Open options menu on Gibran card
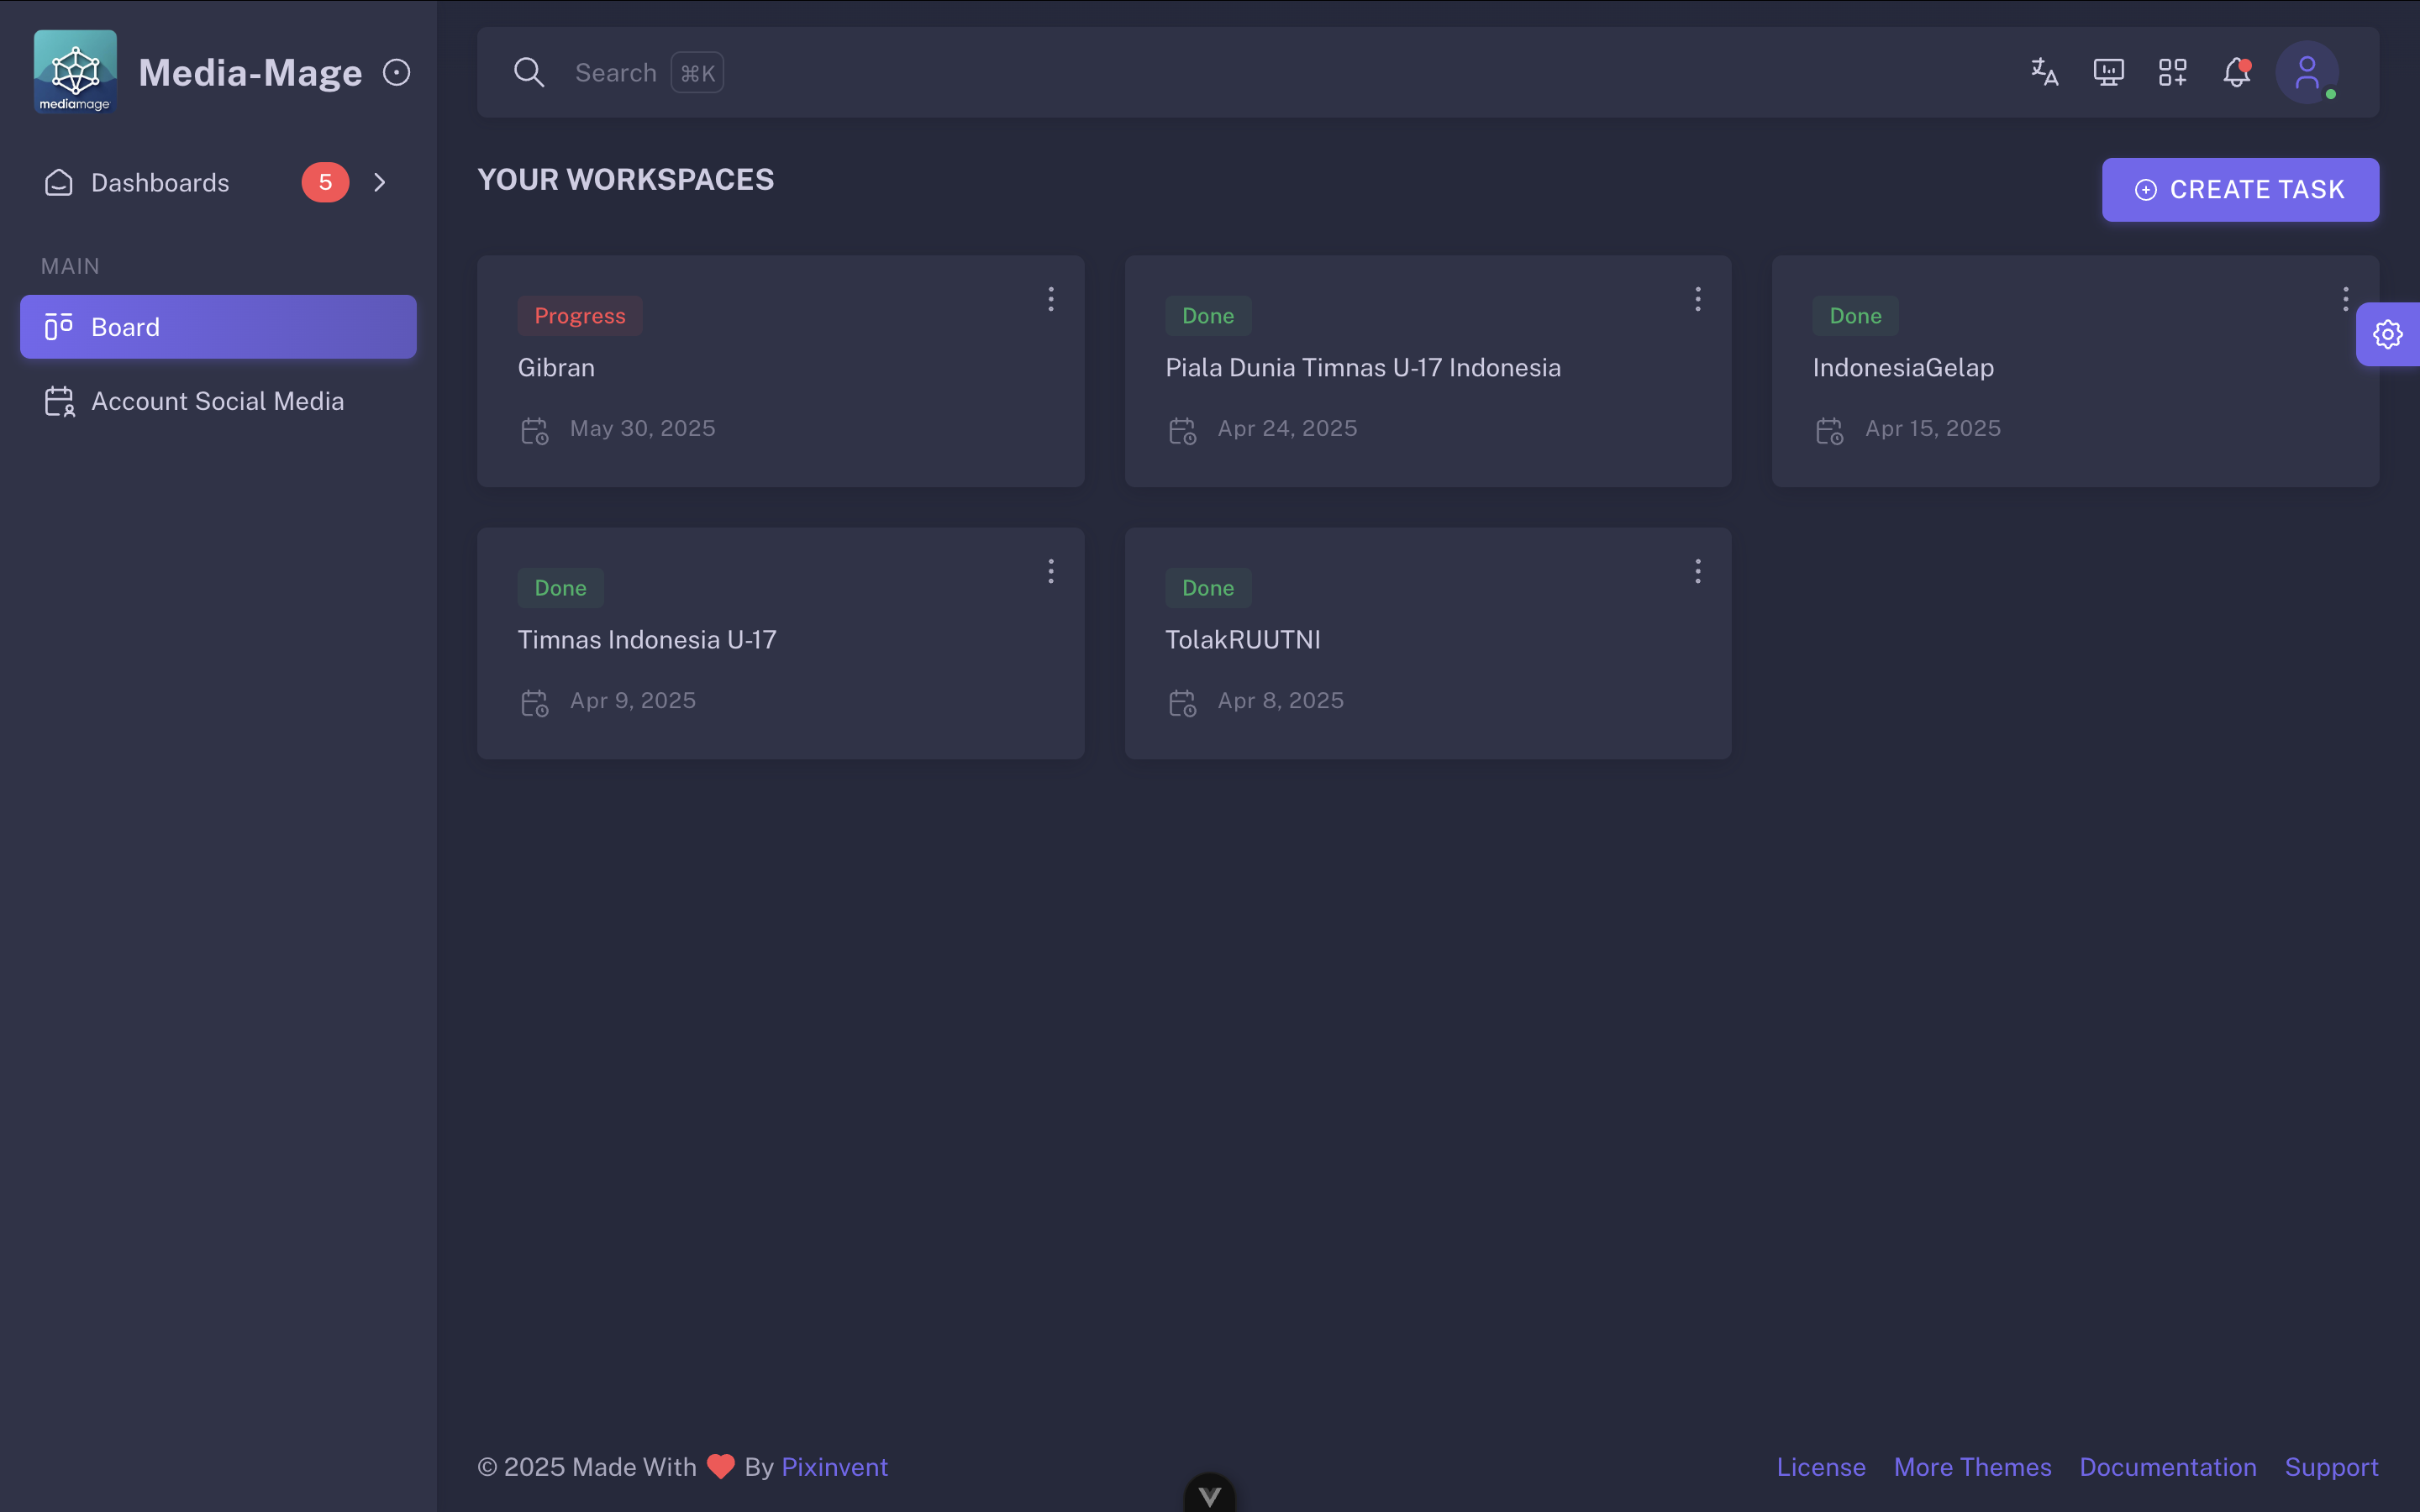This screenshot has width=2420, height=1512. pyautogui.click(x=1050, y=299)
